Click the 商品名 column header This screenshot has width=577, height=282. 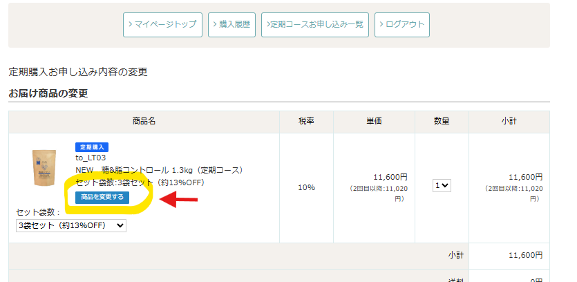click(144, 122)
